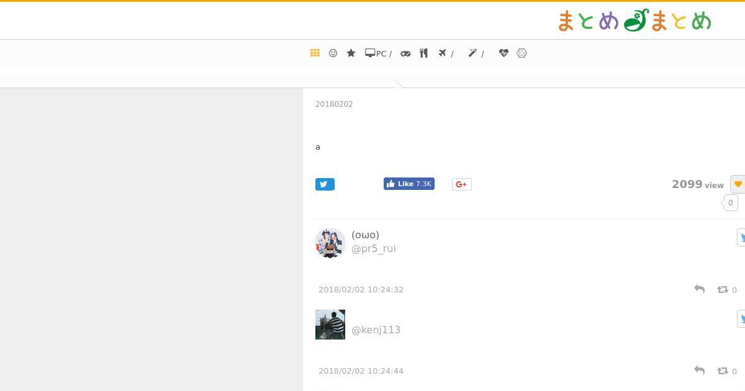
Task: Open tweet timestamp 2018/02/02 10:24:44
Action: pos(361,371)
